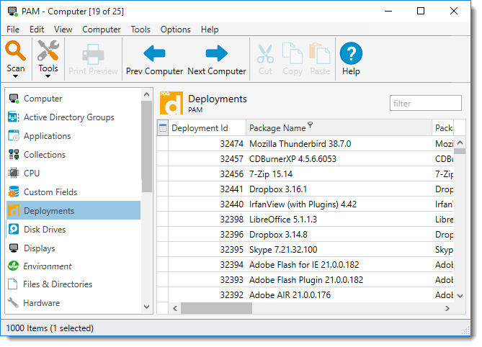482x347 pixels.
Task: Select CDBurnerXP 4.5.6.6053 row
Action: point(305,158)
